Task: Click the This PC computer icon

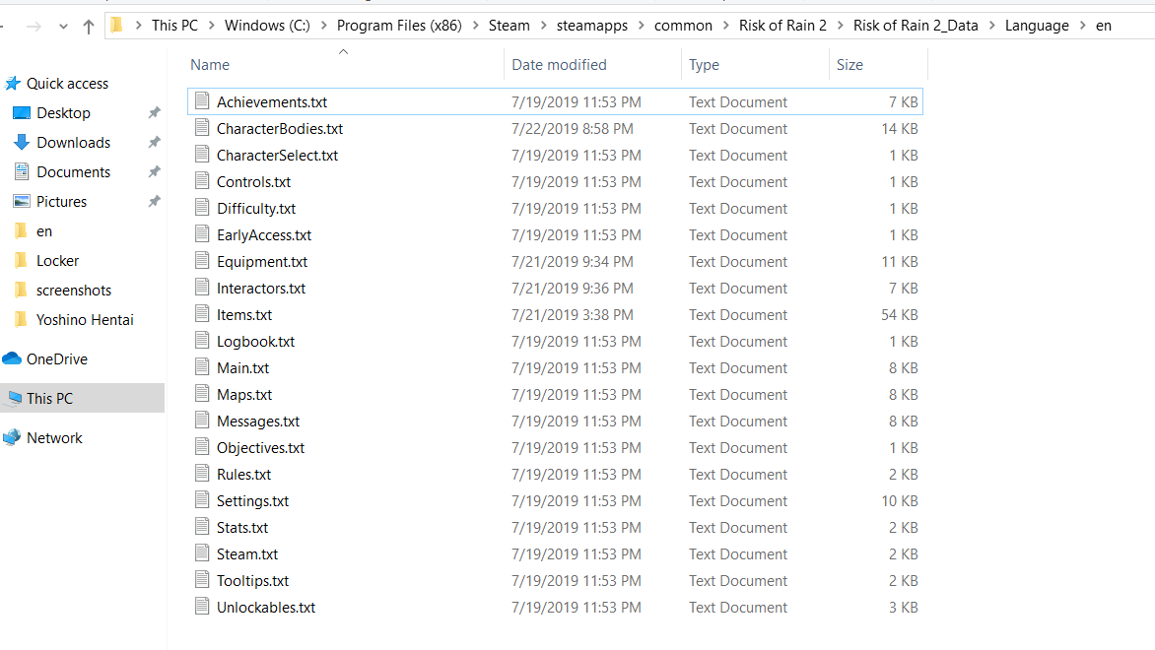Action: [x=14, y=398]
